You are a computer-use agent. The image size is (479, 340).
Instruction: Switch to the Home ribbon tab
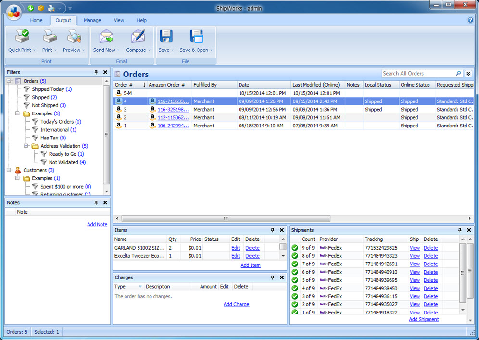36,20
